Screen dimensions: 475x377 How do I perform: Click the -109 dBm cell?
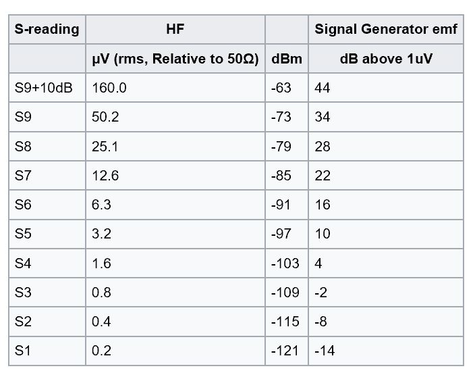(x=287, y=292)
